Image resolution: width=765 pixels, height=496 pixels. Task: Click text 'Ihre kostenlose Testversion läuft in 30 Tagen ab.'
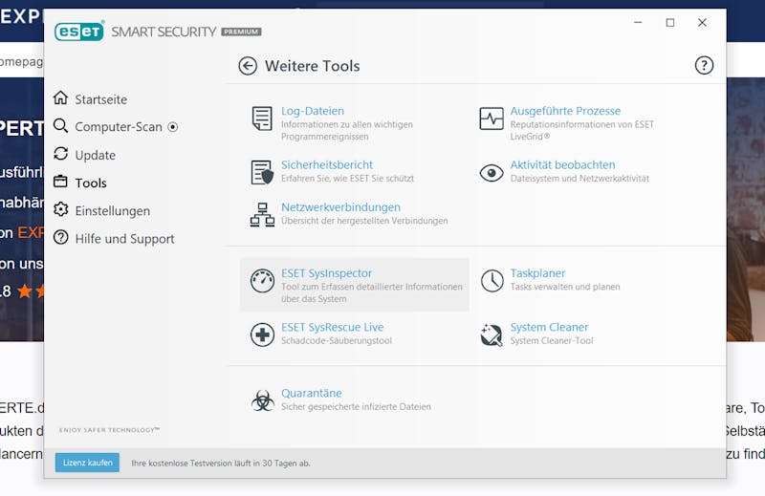point(221,464)
